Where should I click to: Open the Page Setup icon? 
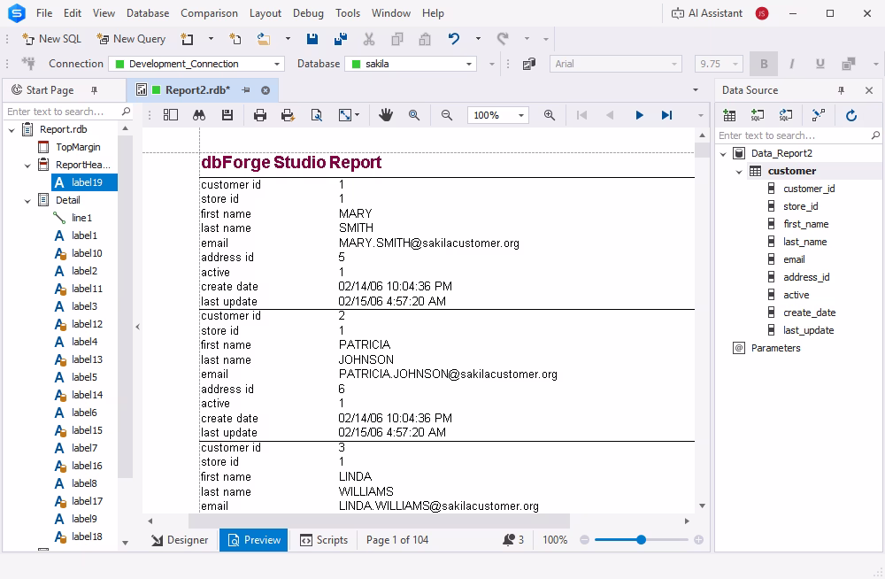[317, 115]
